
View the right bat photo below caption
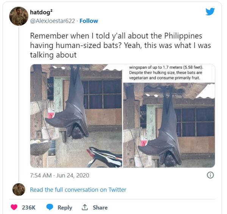[x=169, y=125]
